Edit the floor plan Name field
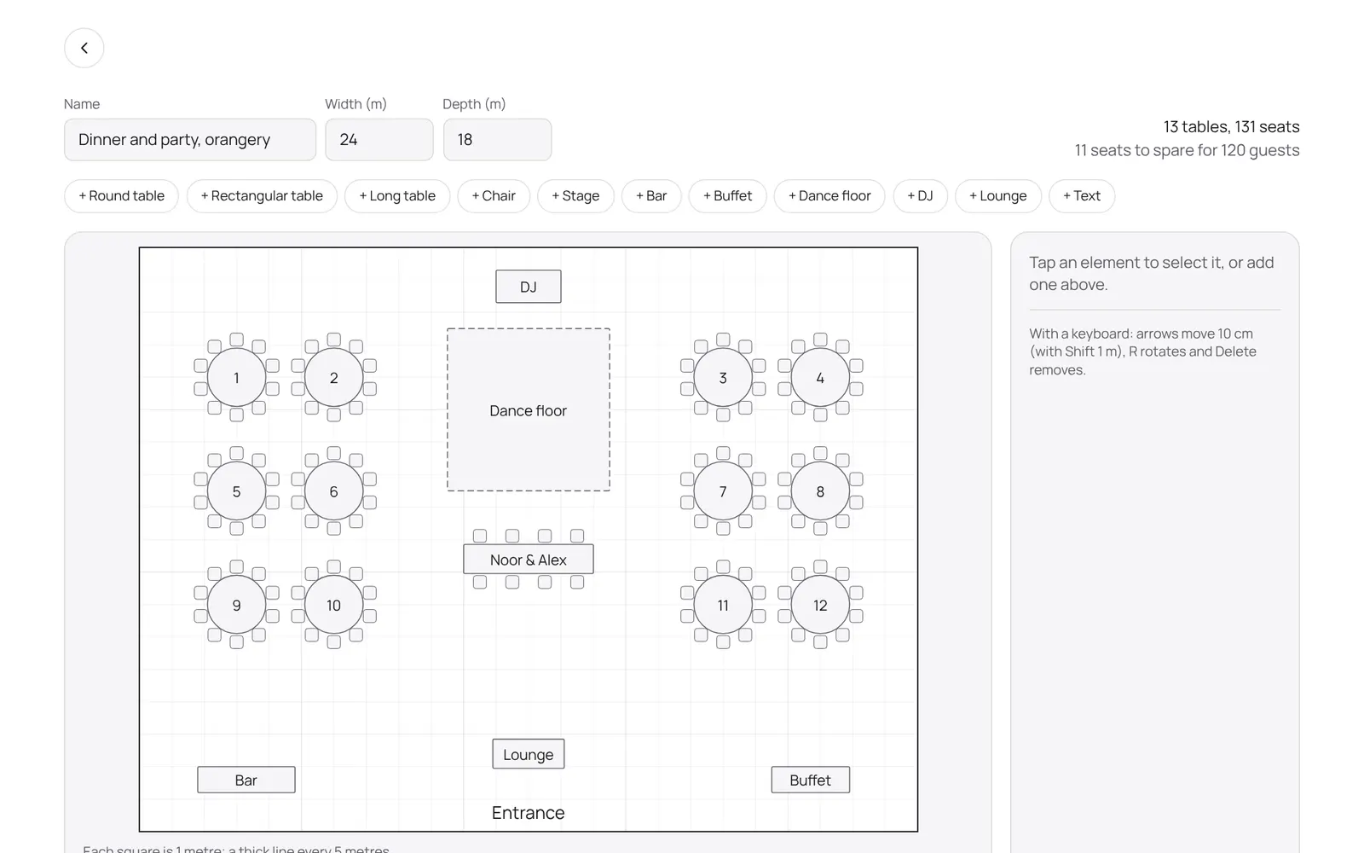 (x=190, y=139)
